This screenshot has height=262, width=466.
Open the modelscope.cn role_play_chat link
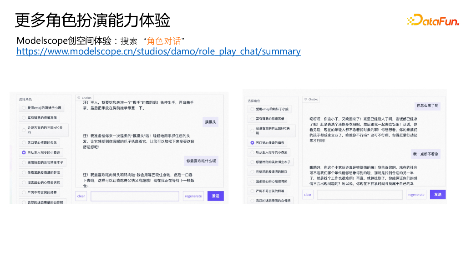158,51
